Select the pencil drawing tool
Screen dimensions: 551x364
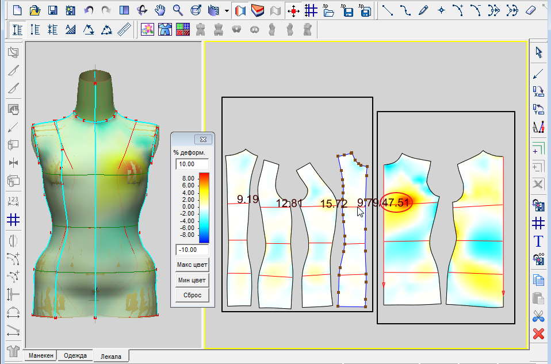(423, 10)
